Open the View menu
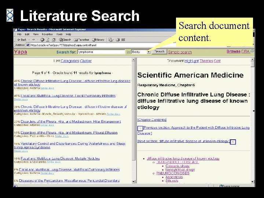The height and width of the screenshot is (198, 264). point(36,34)
